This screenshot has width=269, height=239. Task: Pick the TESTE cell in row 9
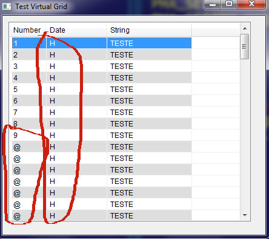click(149, 135)
